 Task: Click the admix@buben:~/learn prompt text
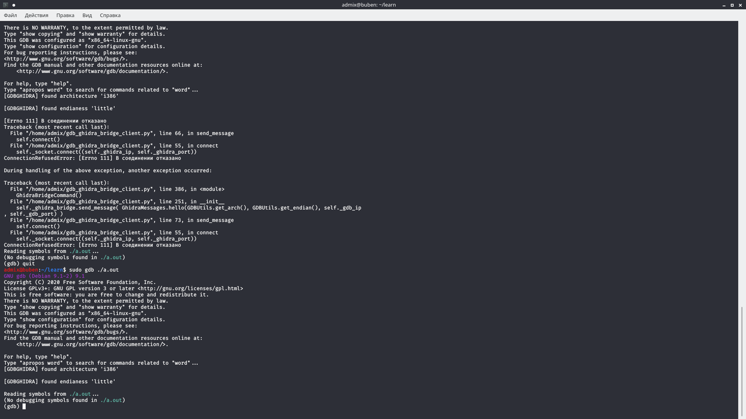pos(32,269)
